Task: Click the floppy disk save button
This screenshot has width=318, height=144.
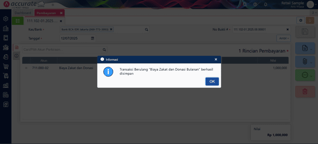Action: pyautogui.click(x=305, y=32)
